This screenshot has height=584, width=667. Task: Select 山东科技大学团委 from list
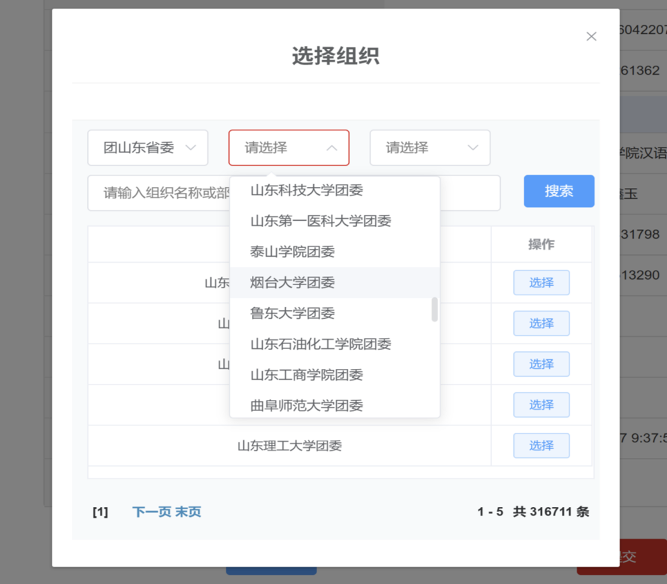(307, 190)
